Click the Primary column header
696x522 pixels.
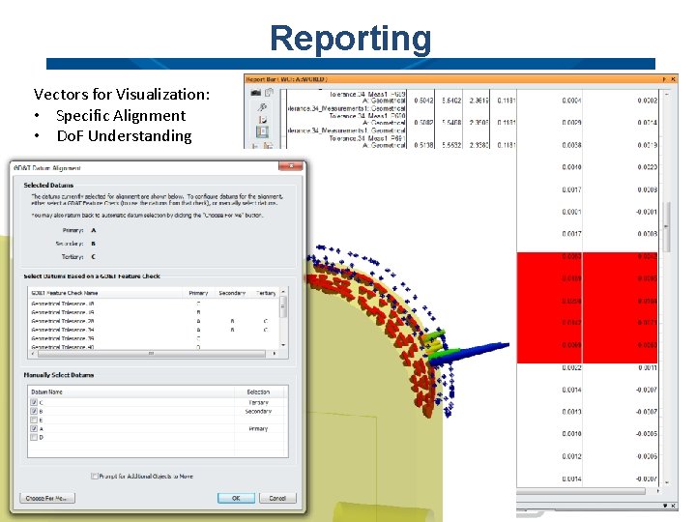(198, 293)
